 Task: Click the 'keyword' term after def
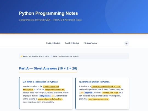pyautogui.click(x=89, y=93)
